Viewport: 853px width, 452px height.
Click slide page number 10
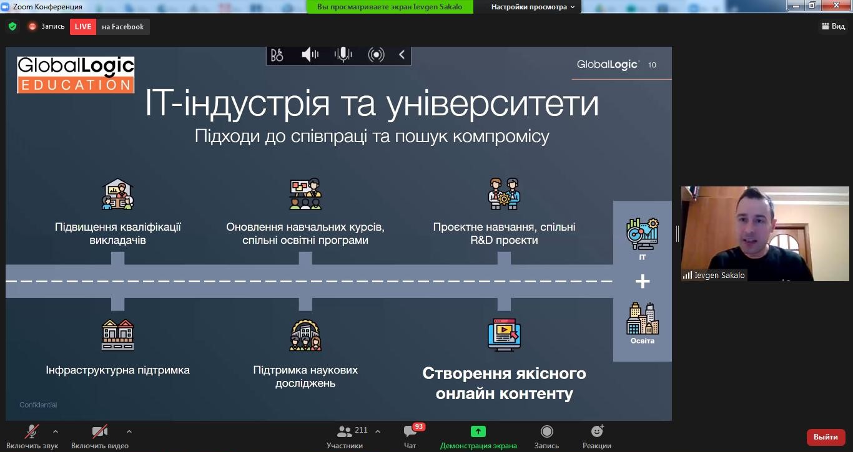(x=652, y=65)
